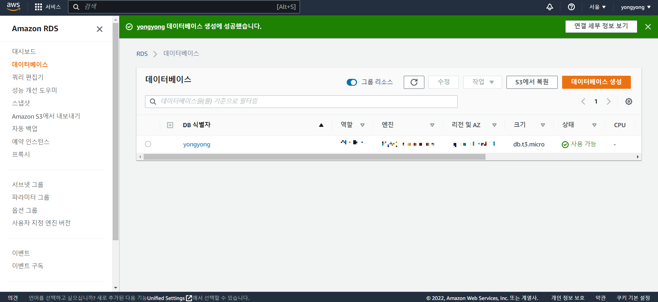Select the yongyong database radio button

tap(148, 144)
